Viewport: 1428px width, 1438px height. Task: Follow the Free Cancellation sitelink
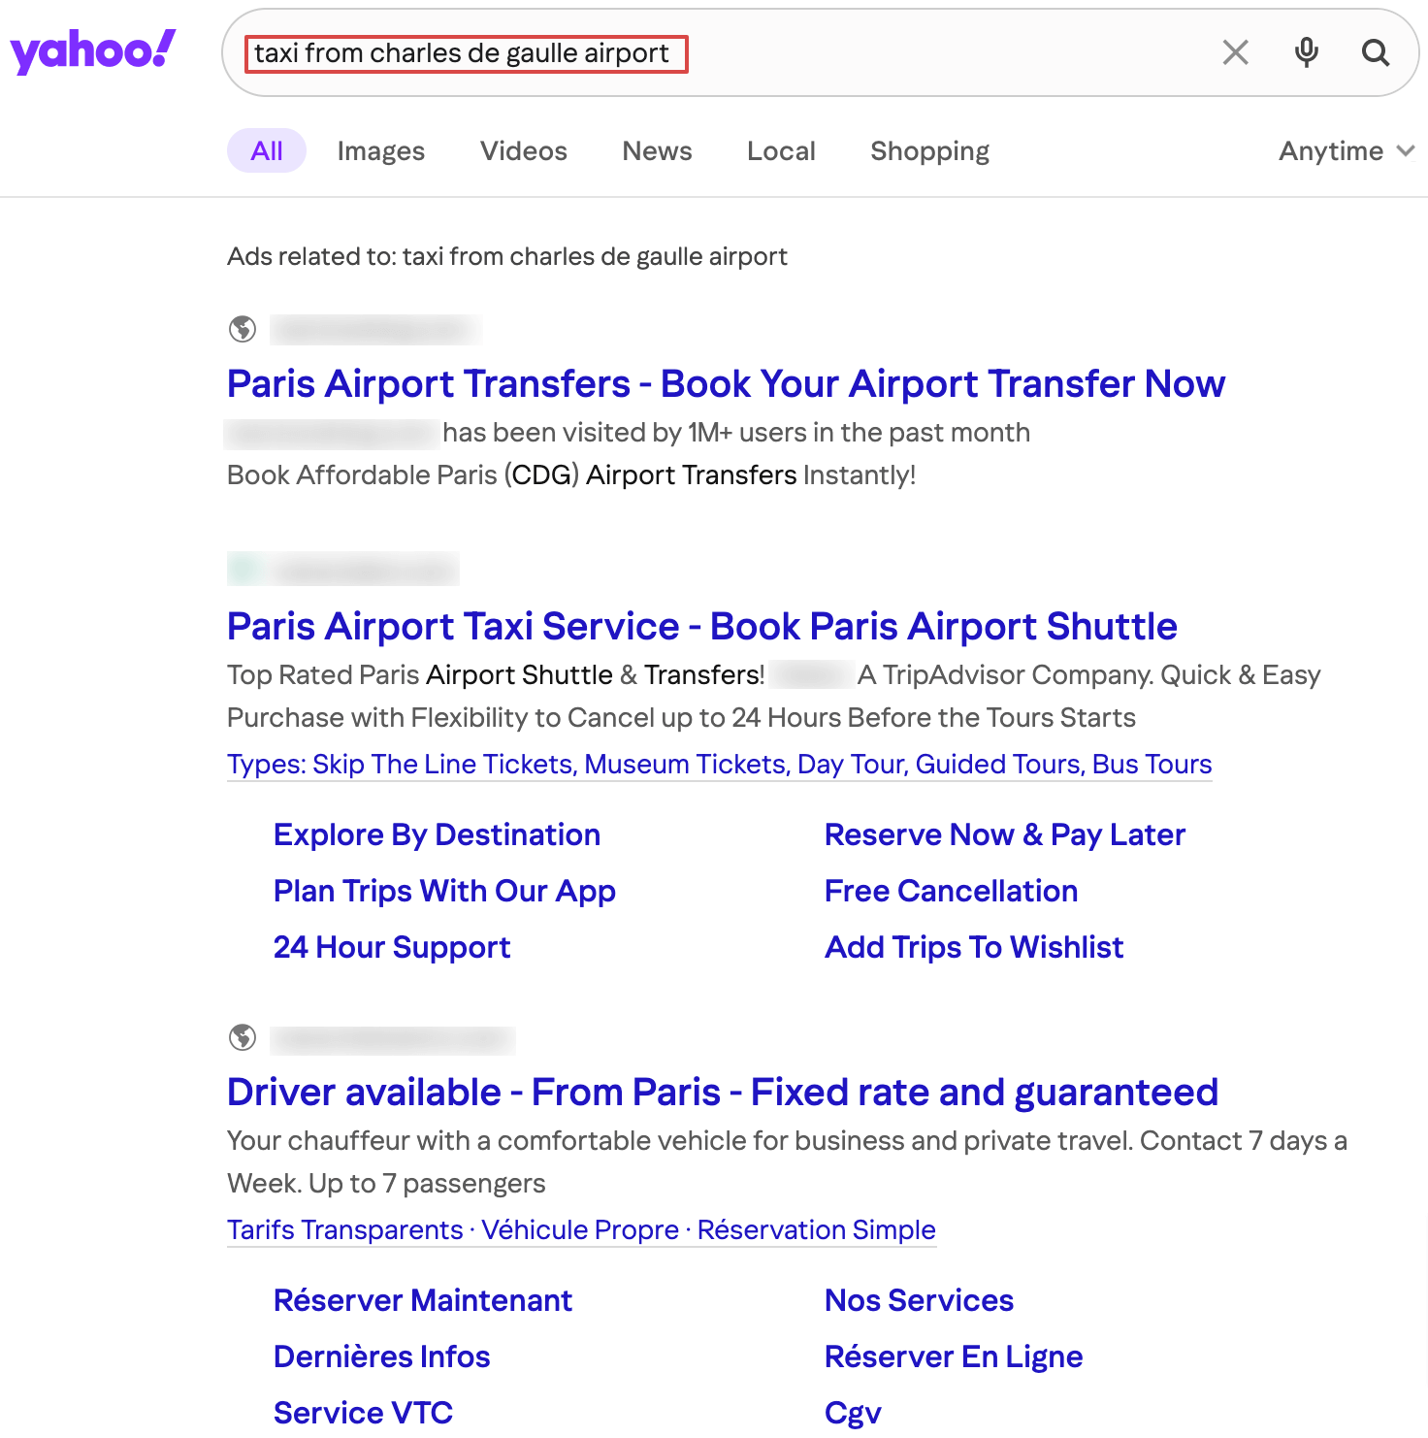coord(952,891)
